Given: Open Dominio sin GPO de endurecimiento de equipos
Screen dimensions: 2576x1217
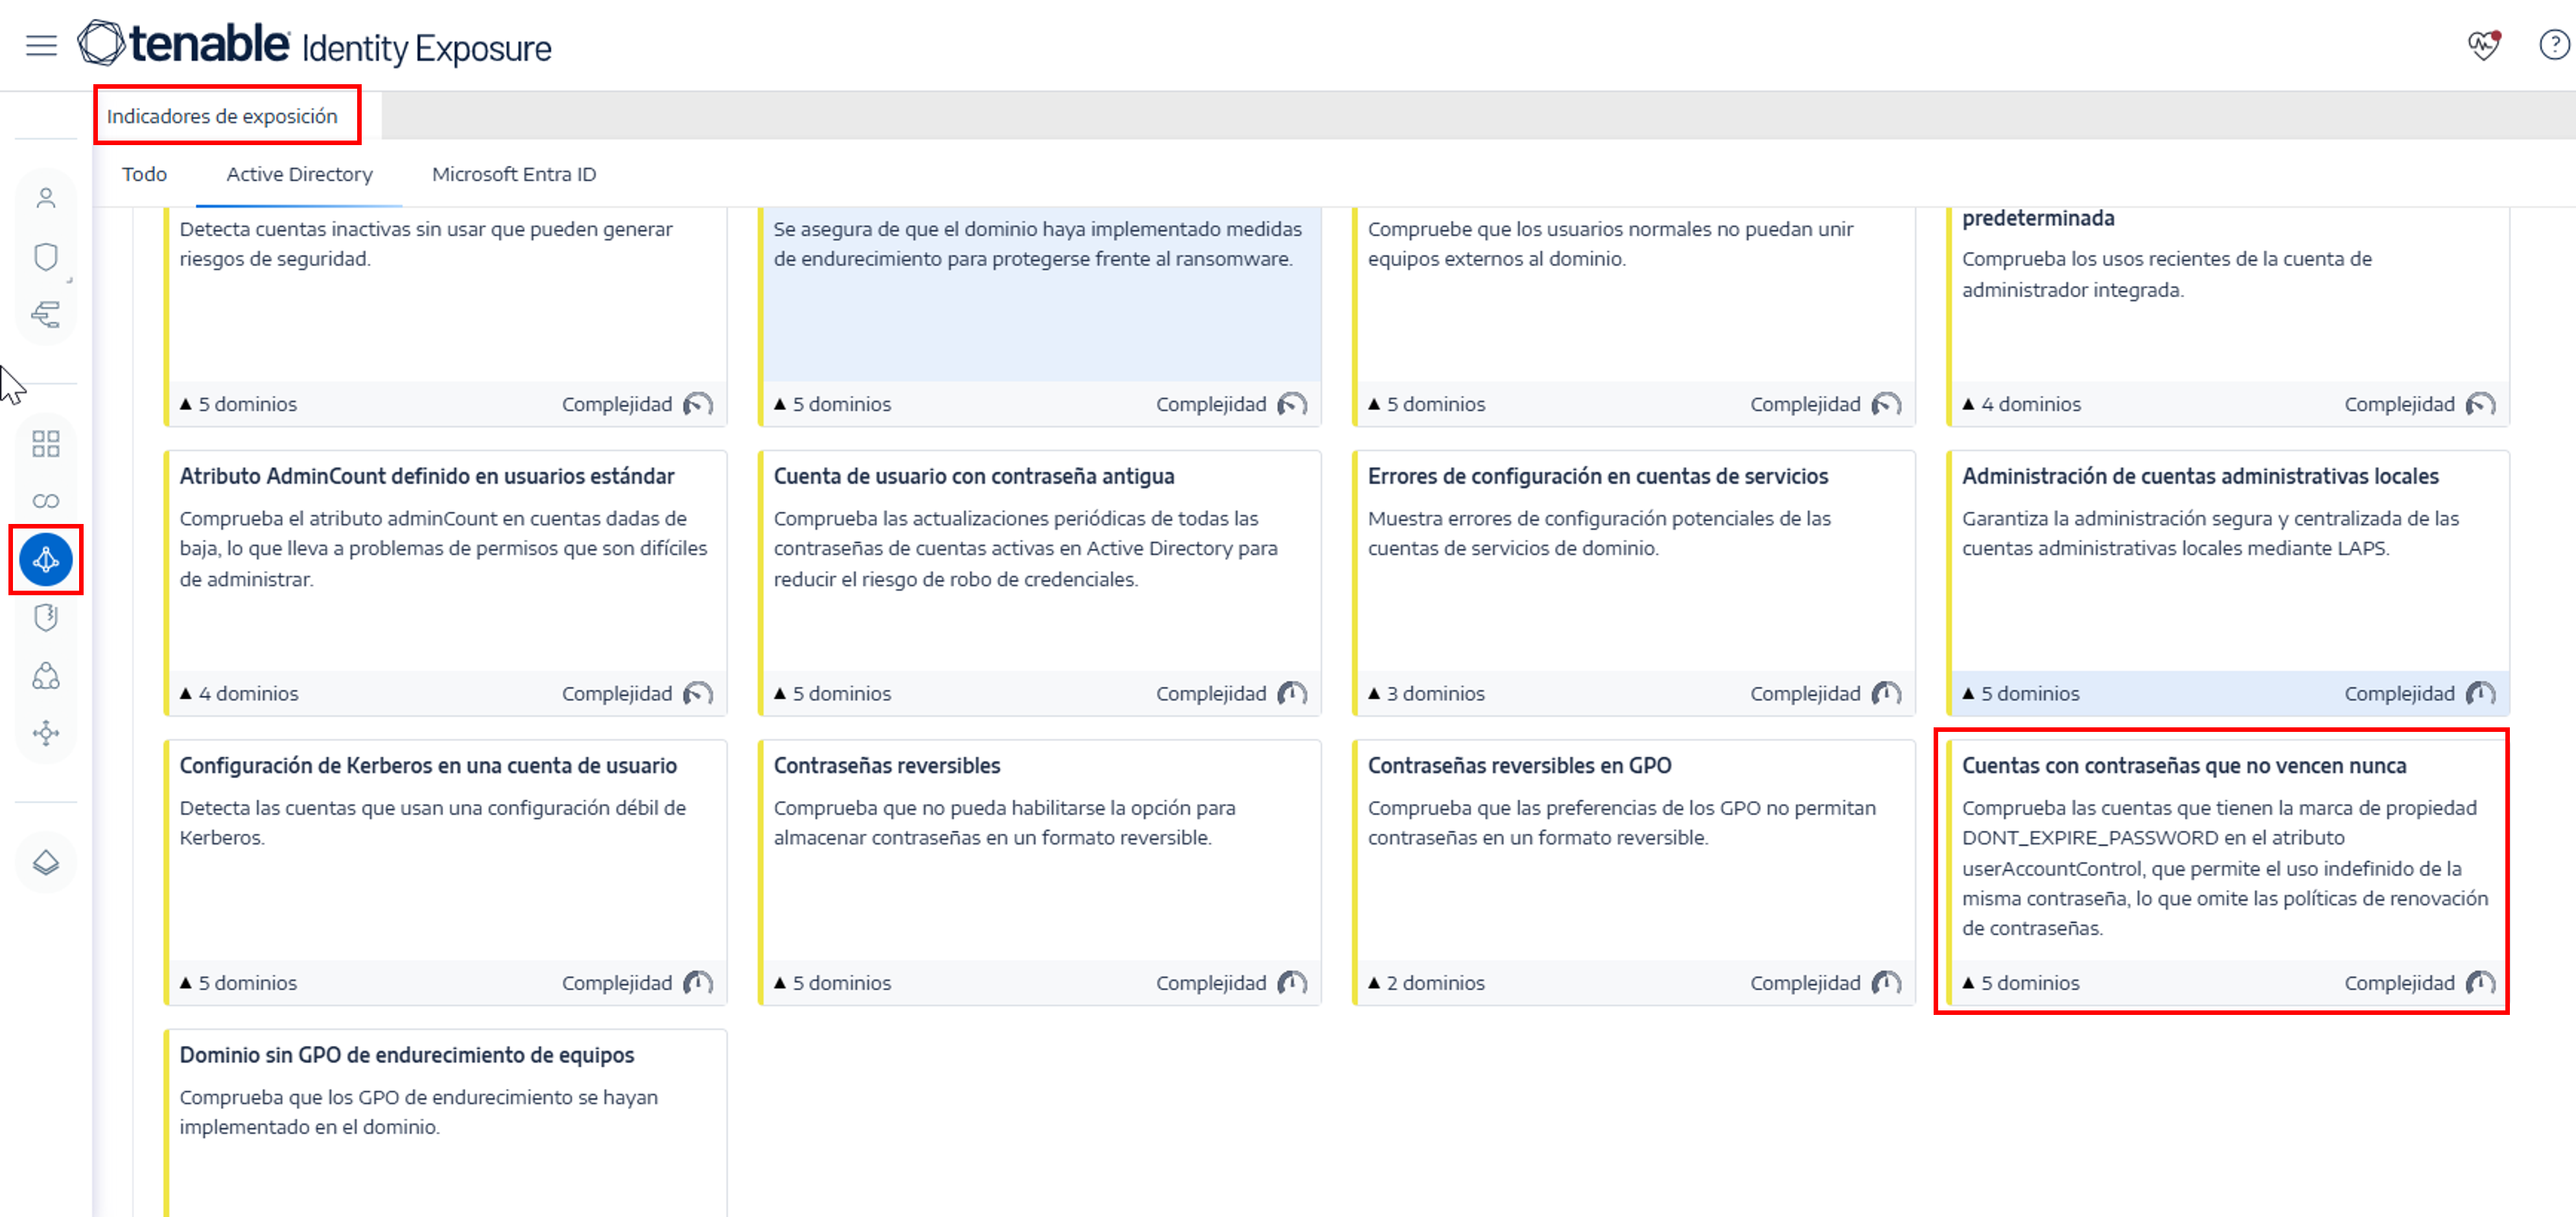Looking at the screenshot, I should point(407,1055).
